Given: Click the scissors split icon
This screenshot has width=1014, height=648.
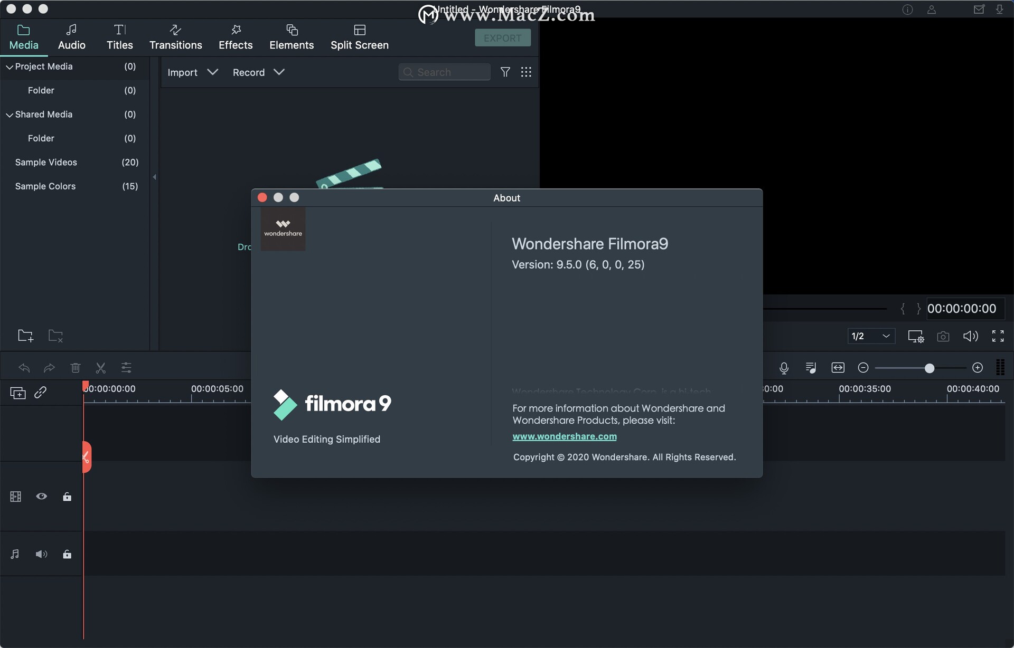Looking at the screenshot, I should click(x=101, y=368).
